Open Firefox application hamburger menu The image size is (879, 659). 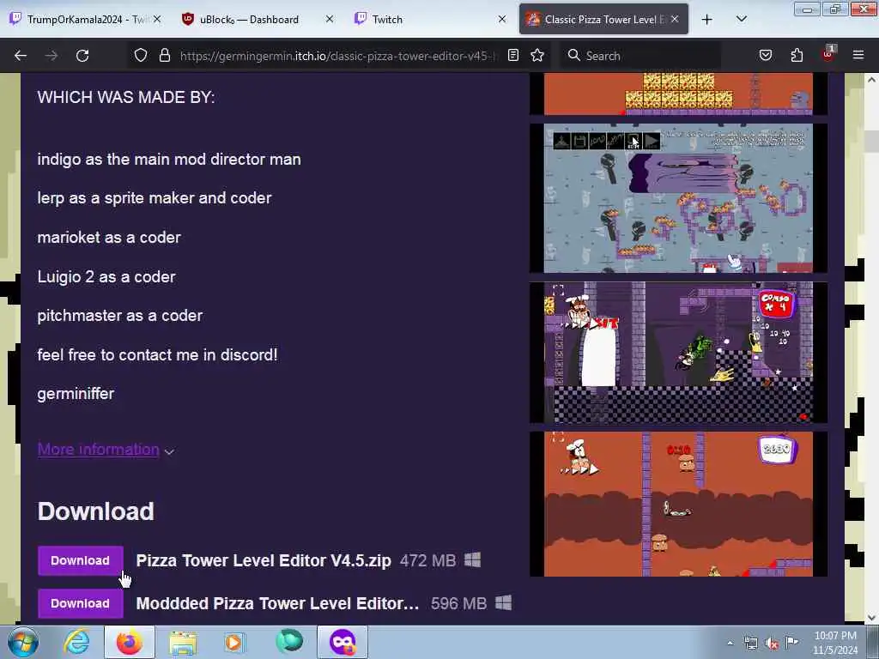pyautogui.click(x=858, y=55)
